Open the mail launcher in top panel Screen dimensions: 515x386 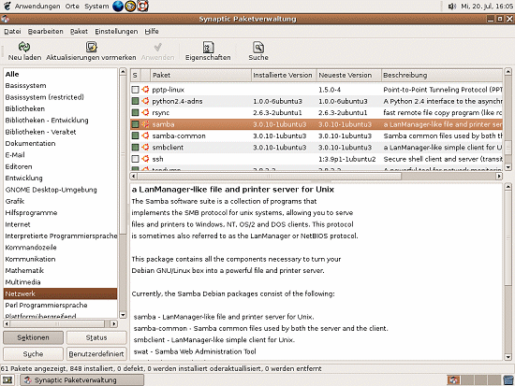[x=130, y=6]
